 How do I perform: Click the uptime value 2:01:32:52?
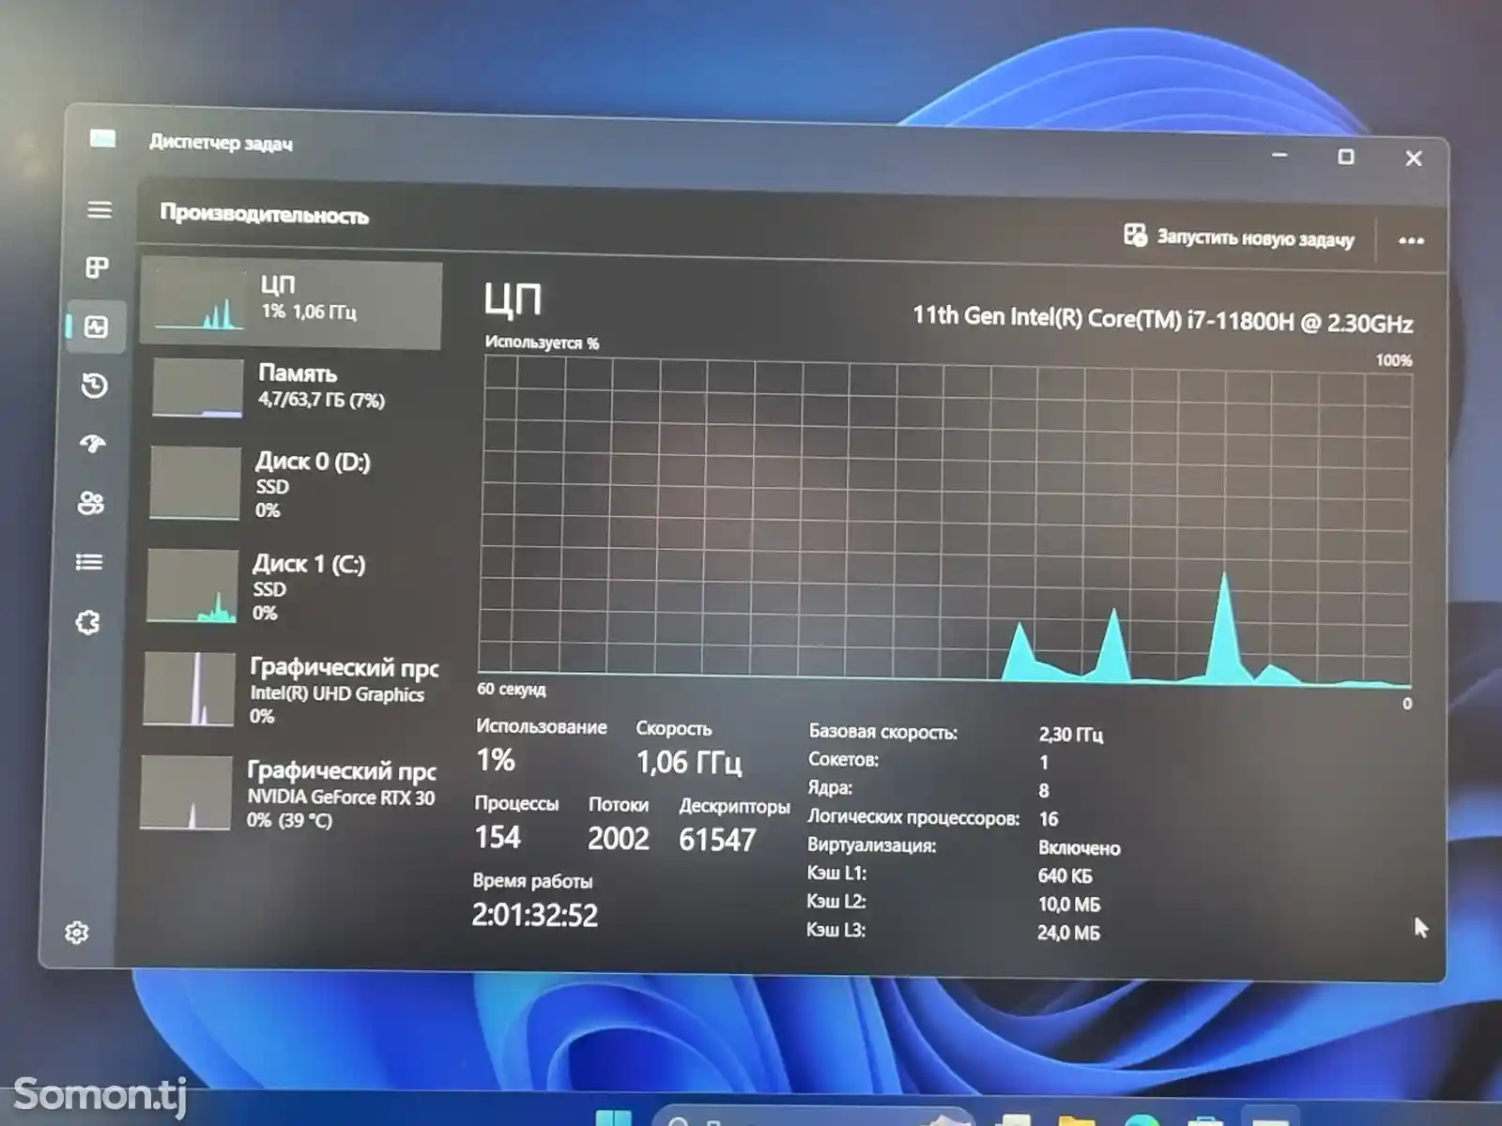tap(534, 914)
